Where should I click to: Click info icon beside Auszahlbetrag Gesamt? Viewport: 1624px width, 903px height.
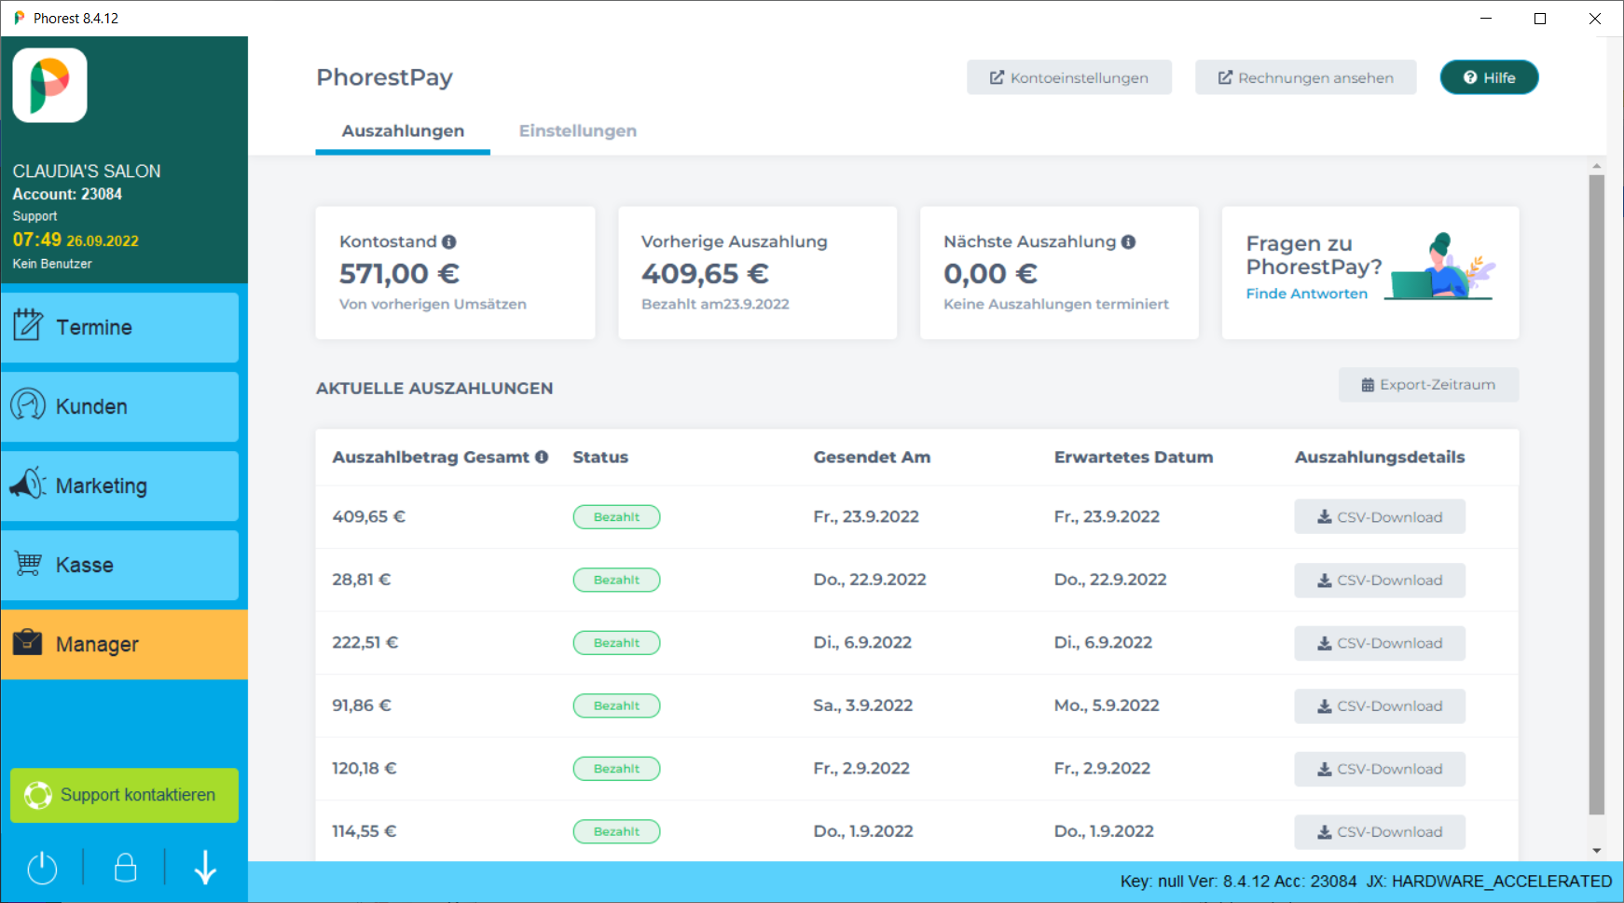(542, 458)
